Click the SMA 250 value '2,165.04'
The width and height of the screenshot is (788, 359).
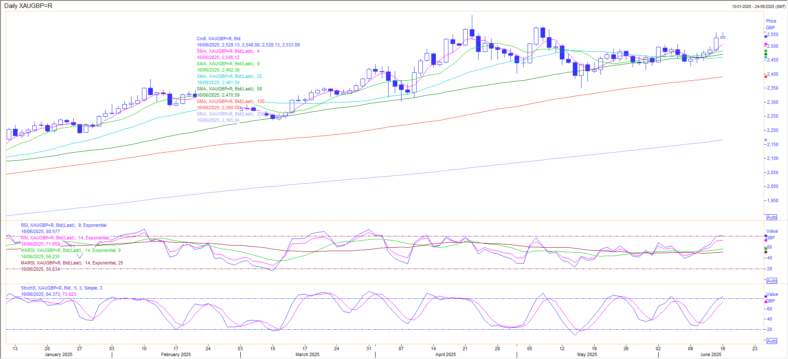(218, 120)
